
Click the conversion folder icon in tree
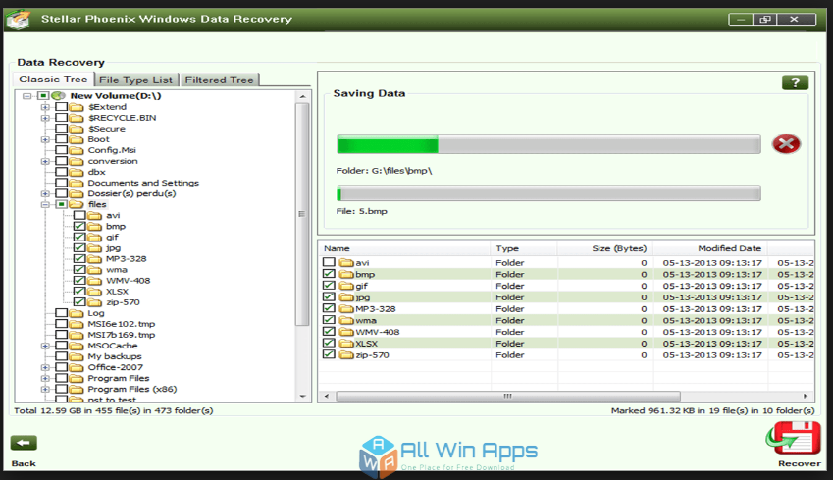(x=77, y=161)
